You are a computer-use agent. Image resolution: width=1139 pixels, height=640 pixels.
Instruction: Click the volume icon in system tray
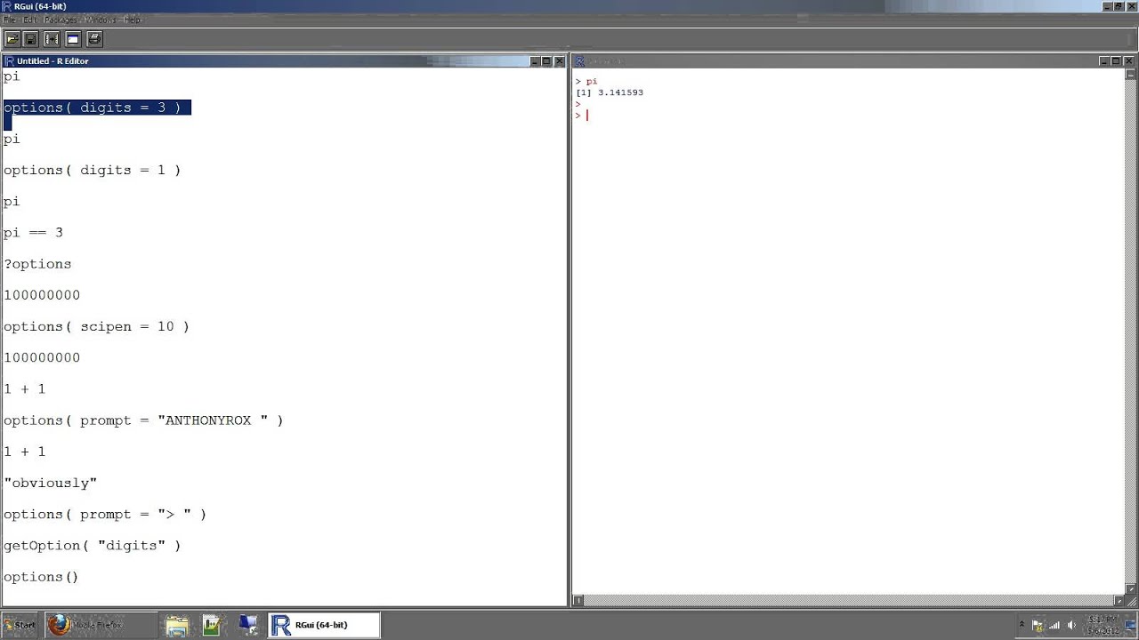pos(1071,625)
